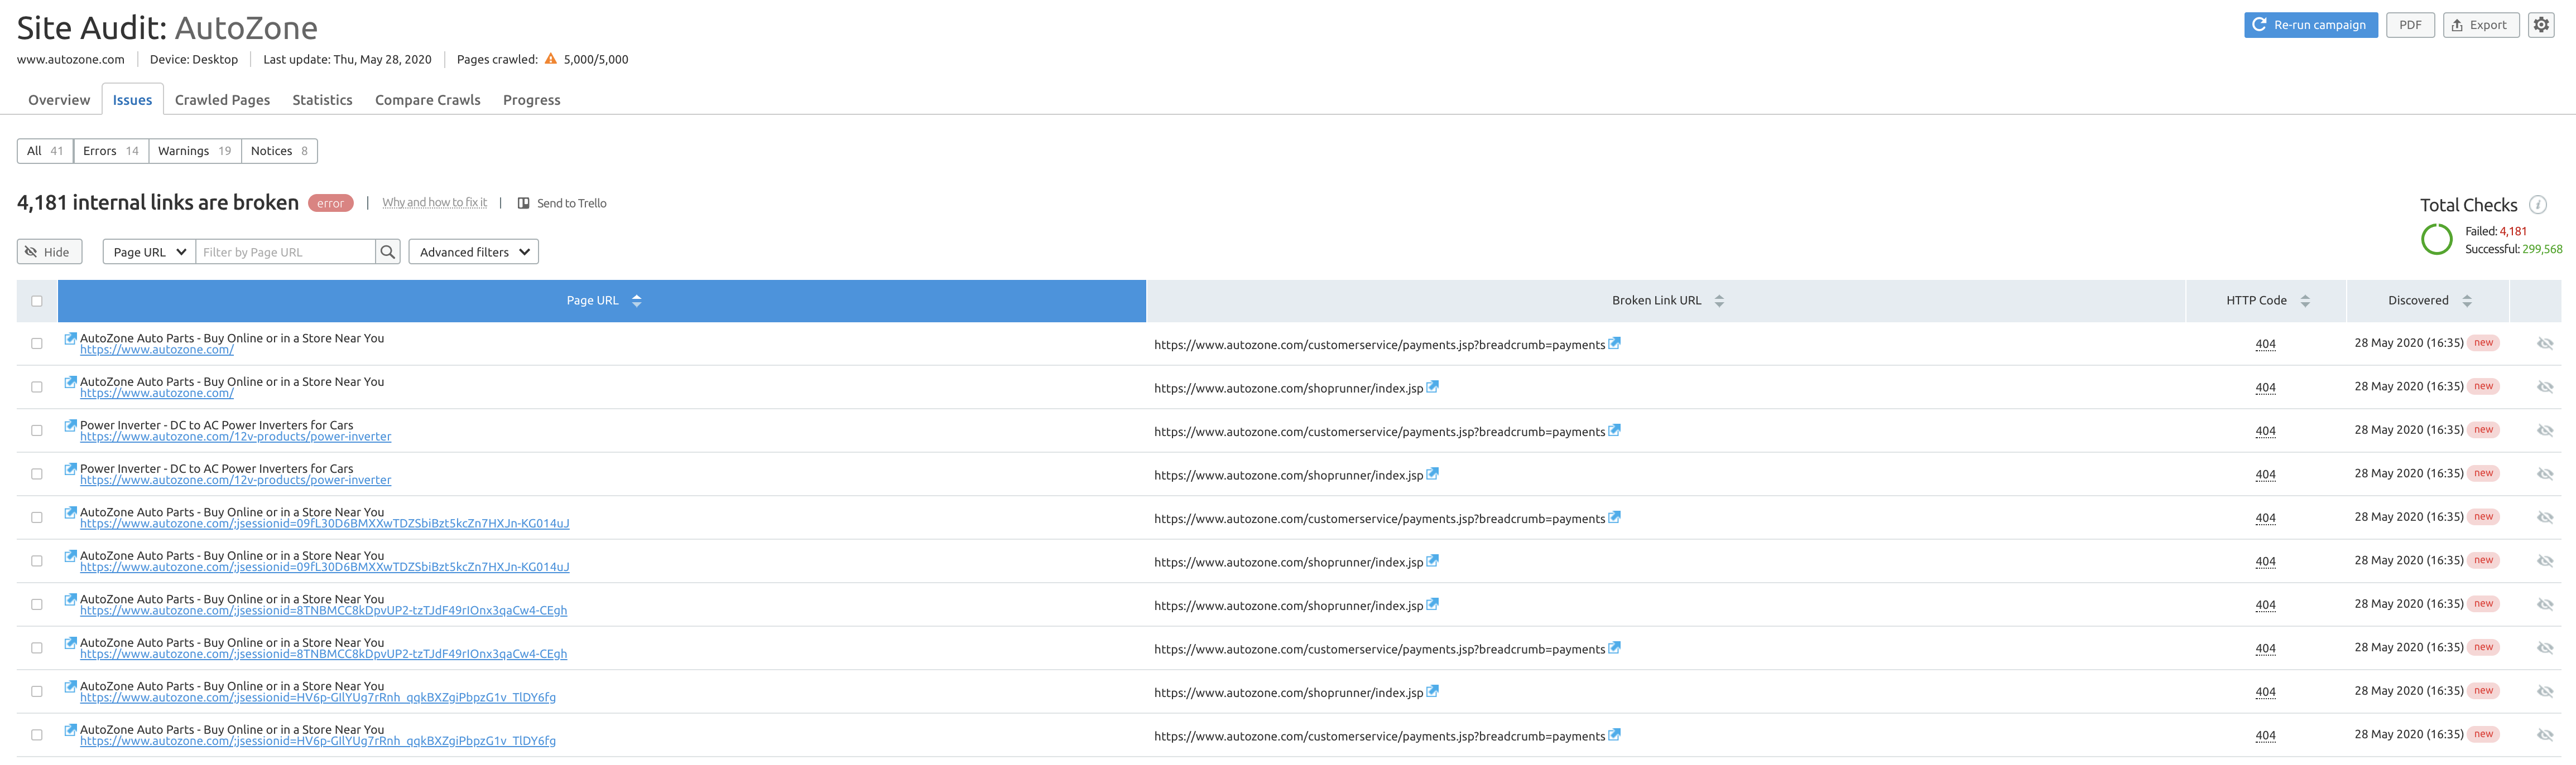Filter by Notices 8
2576x765 pixels.
point(279,151)
